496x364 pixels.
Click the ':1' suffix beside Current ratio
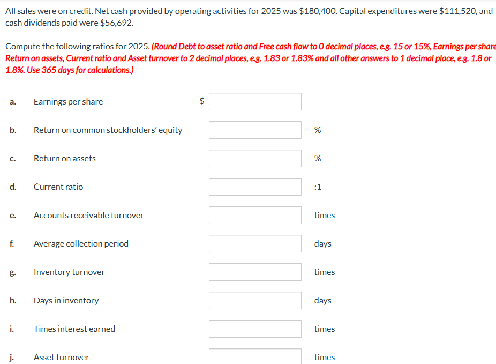click(318, 187)
